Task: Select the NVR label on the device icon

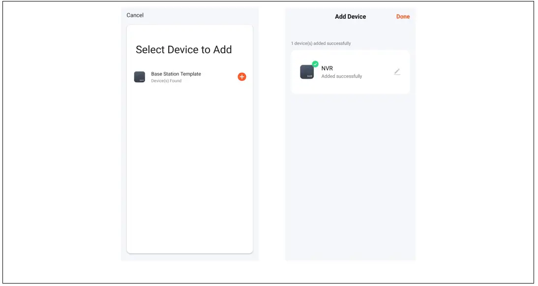Action: (309, 77)
